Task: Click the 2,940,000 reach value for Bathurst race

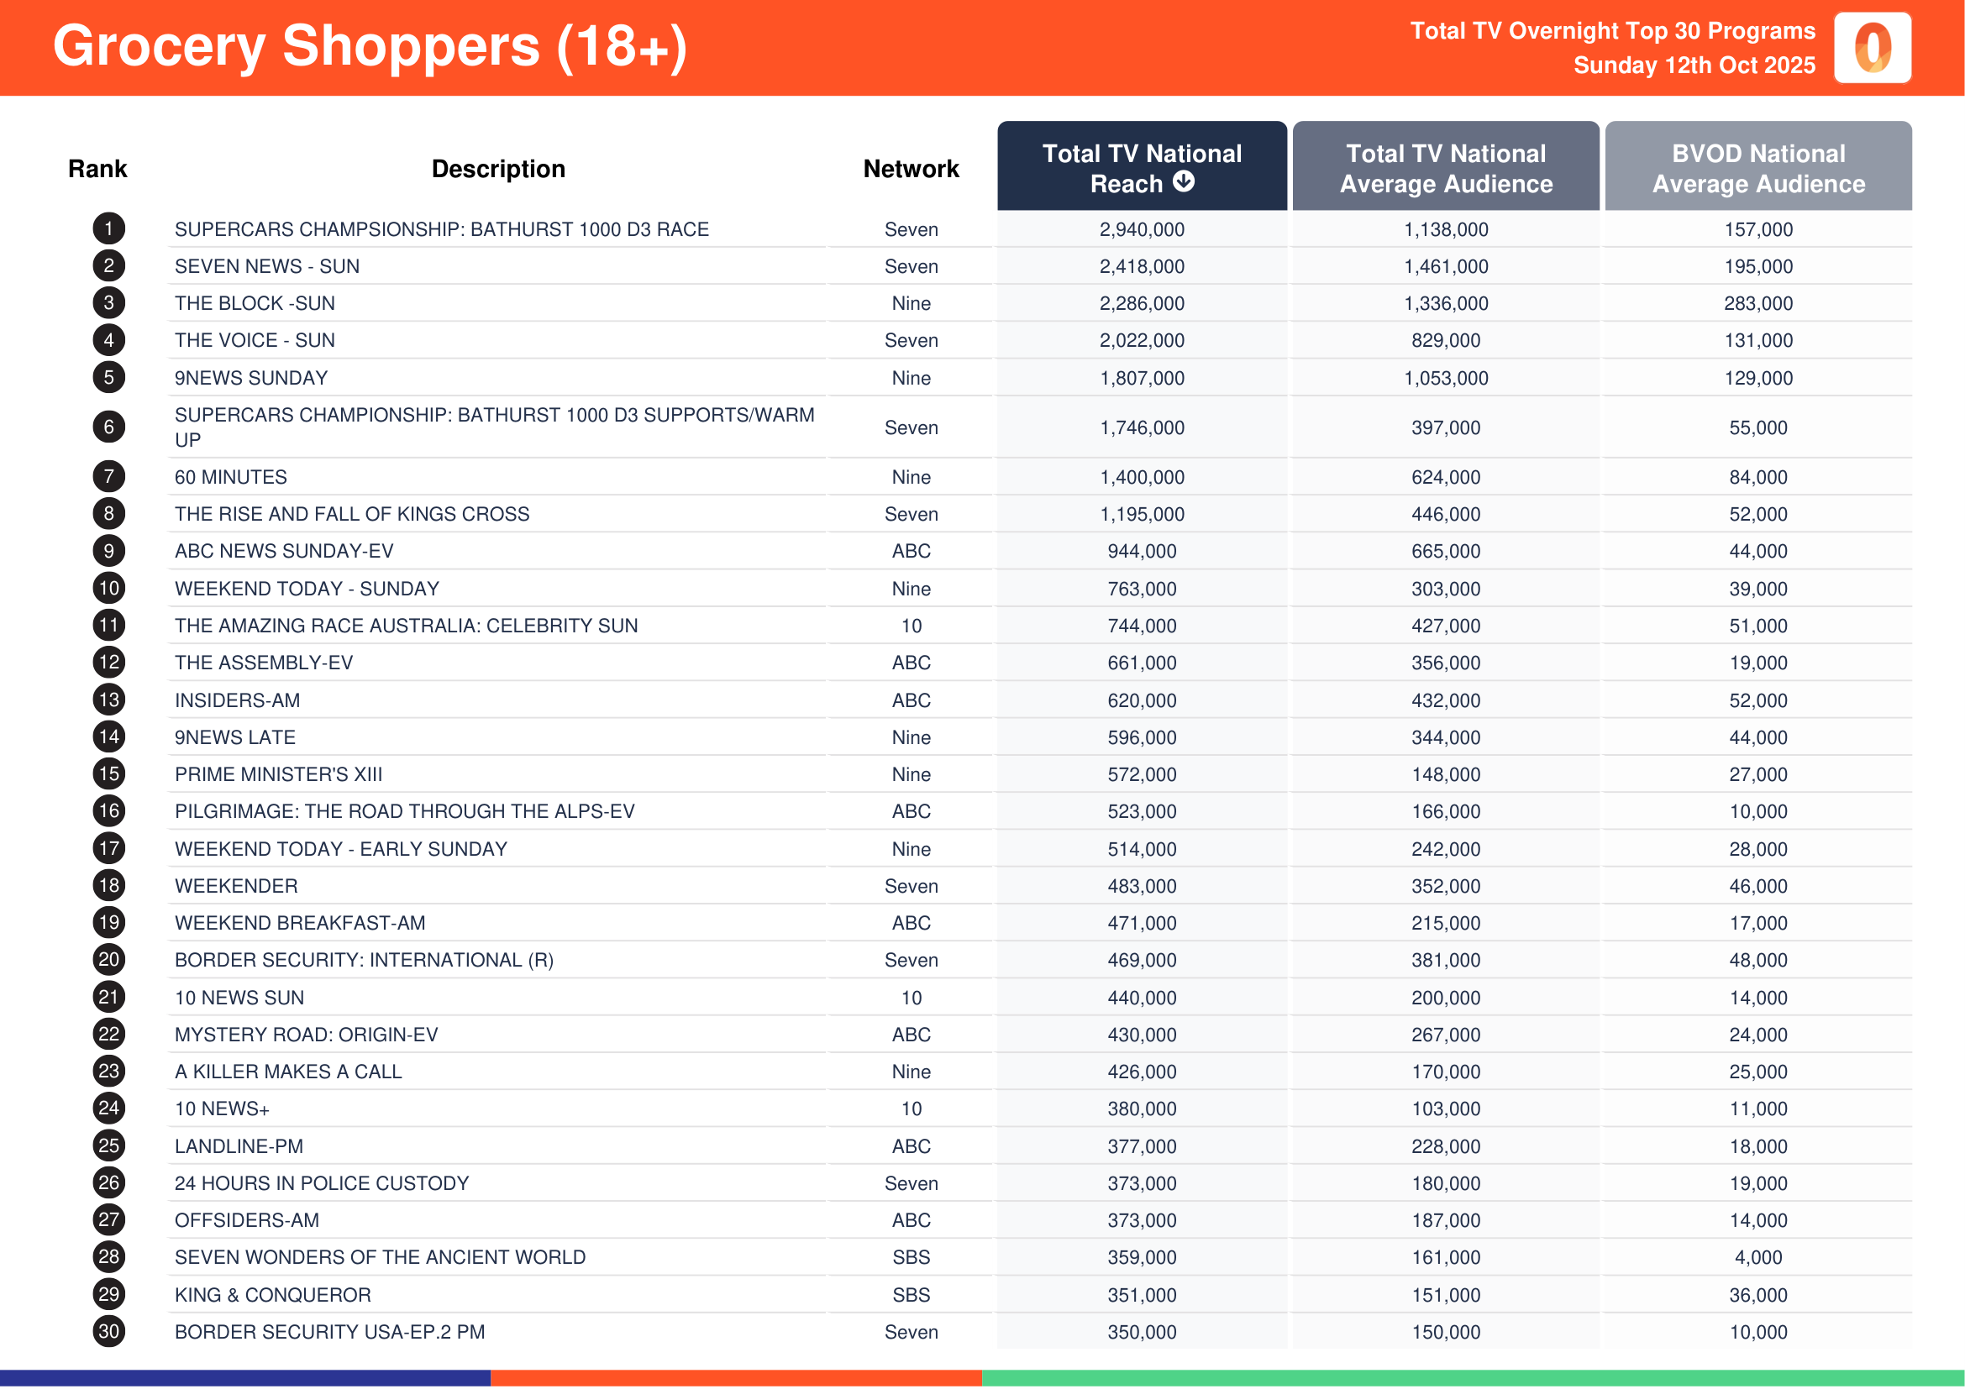Action: tap(1142, 229)
